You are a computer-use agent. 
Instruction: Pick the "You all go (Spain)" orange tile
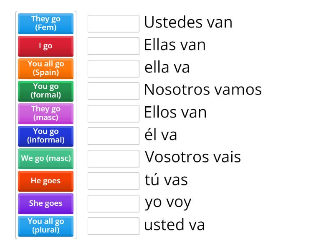[46, 69]
